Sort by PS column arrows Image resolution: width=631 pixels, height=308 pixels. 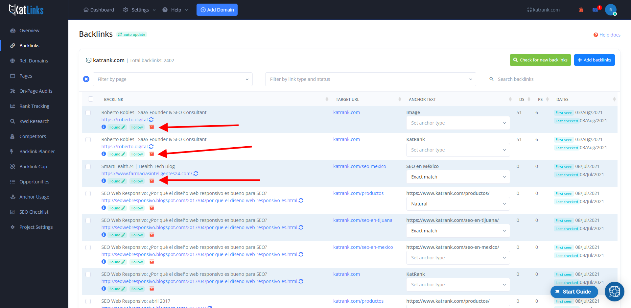coord(548,99)
